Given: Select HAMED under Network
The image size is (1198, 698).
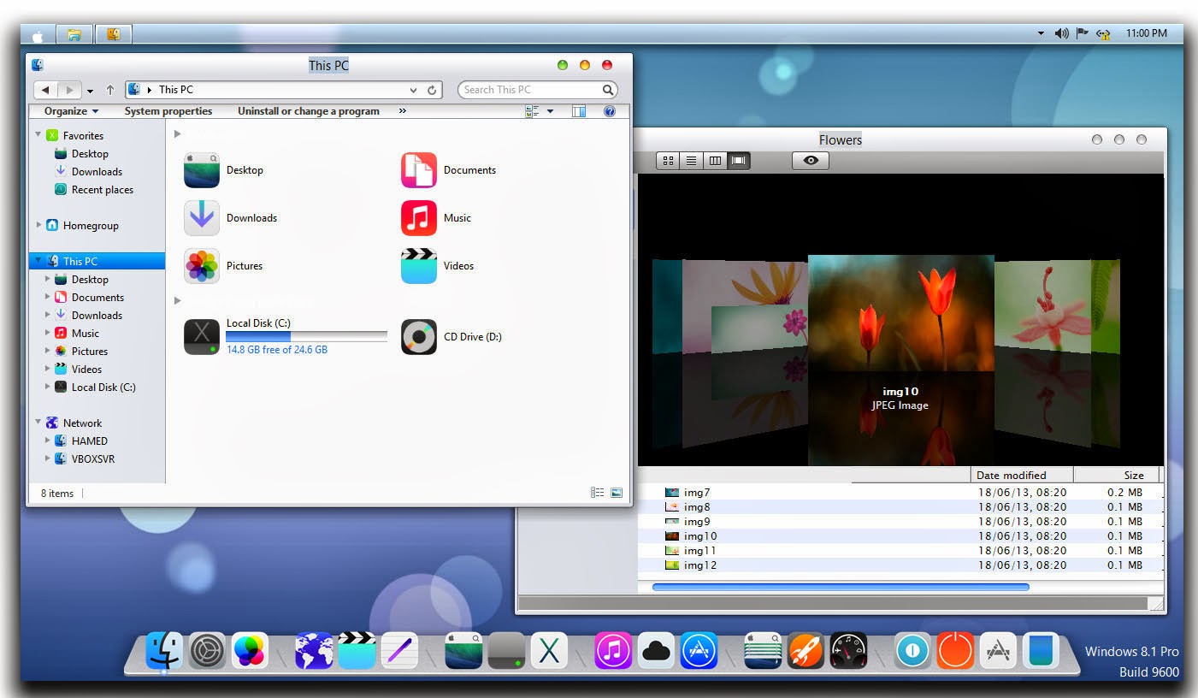Looking at the screenshot, I should pyautogui.click(x=89, y=441).
